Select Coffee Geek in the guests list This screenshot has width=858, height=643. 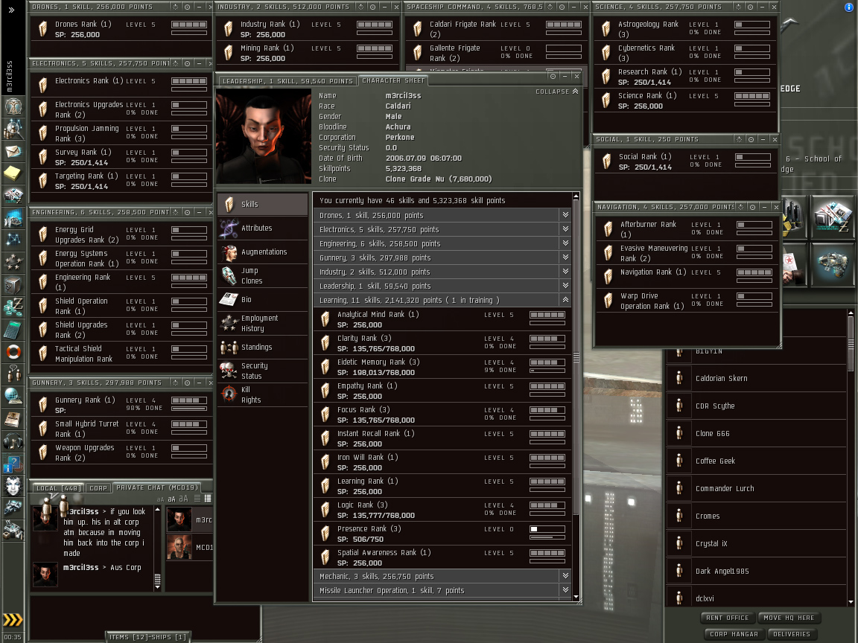click(x=755, y=461)
